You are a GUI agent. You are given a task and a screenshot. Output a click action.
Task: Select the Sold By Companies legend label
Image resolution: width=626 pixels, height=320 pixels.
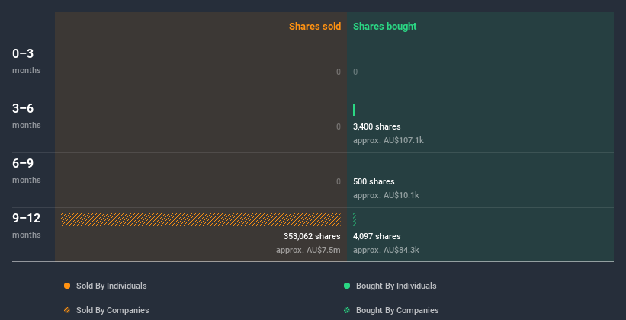click(x=113, y=310)
